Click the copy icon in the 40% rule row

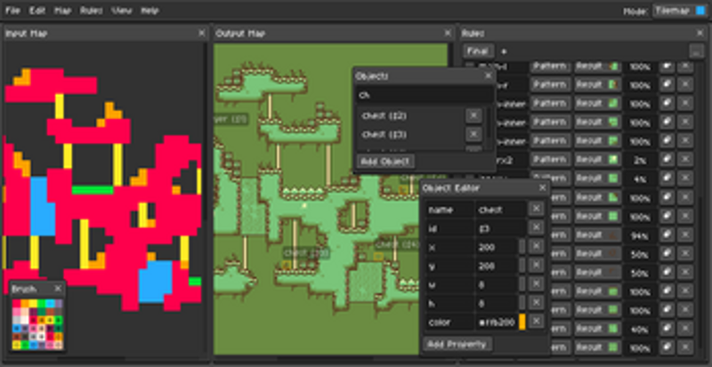pos(667,329)
